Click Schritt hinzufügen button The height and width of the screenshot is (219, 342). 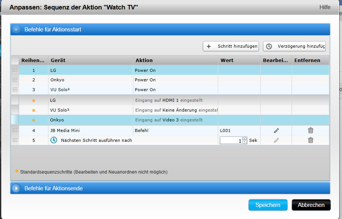point(231,46)
